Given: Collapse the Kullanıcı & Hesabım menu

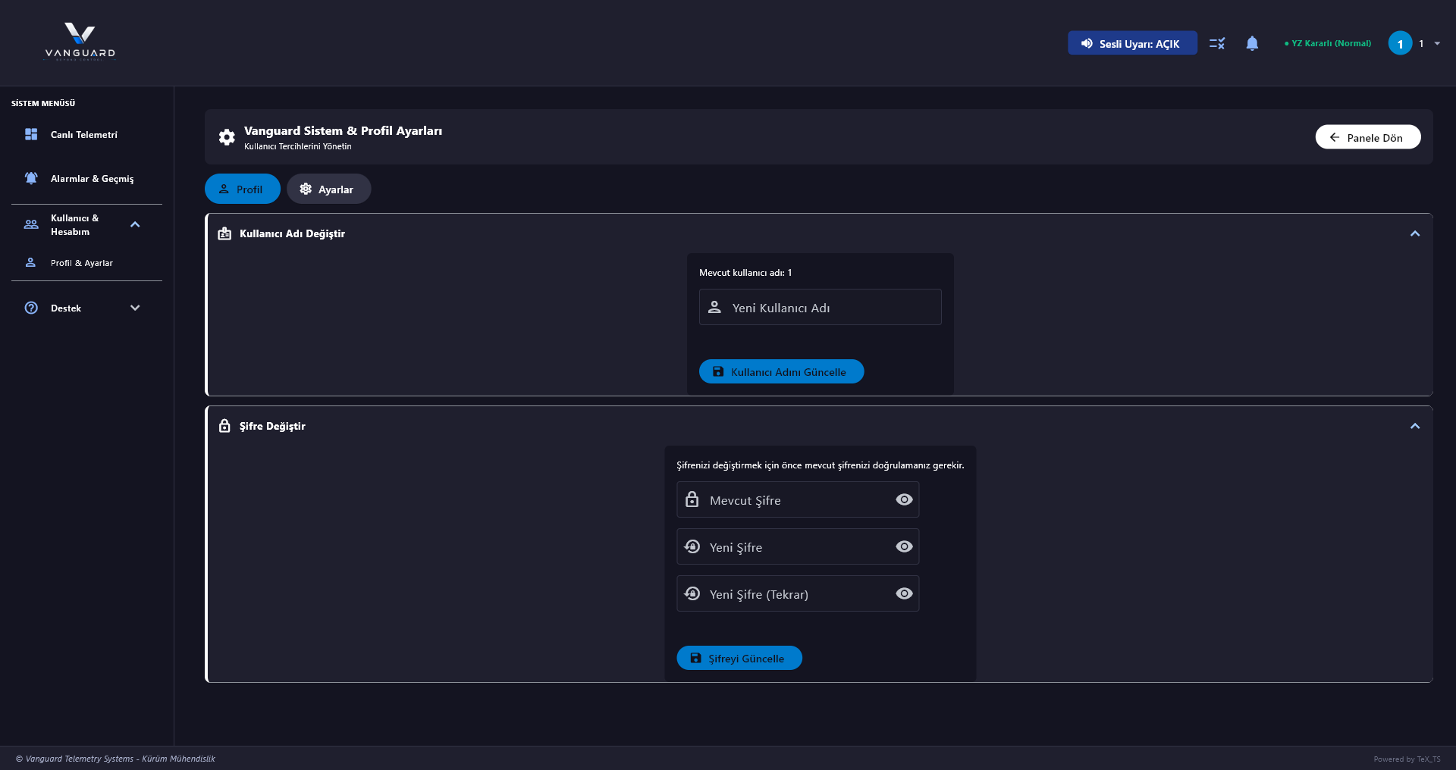Looking at the screenshot, I should pos(135,224).
